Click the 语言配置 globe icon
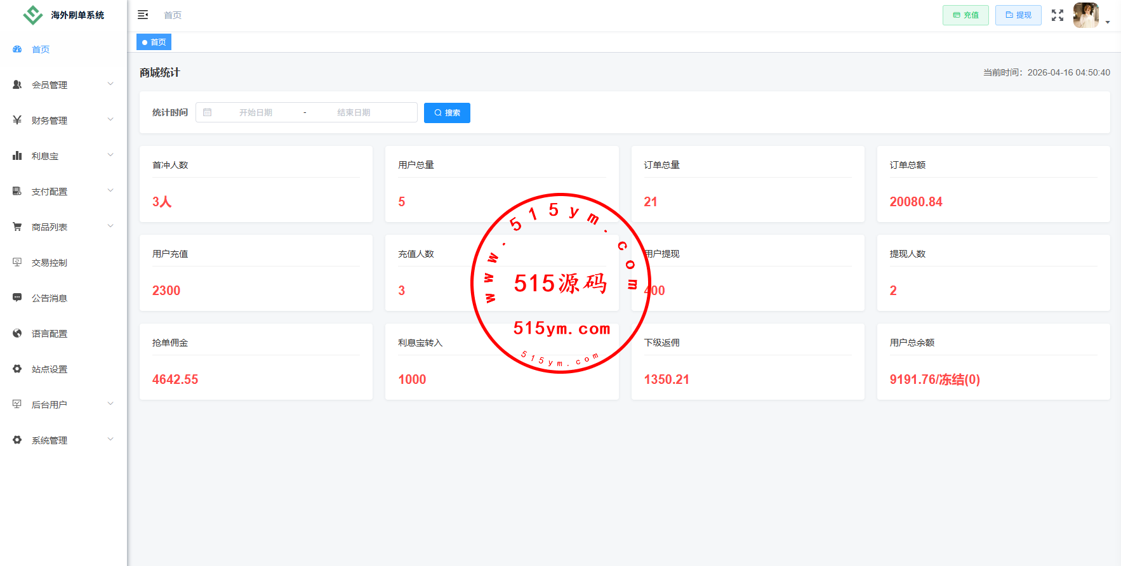The width and height of the screenshot is (1121, 566). (x=17, y=333)
